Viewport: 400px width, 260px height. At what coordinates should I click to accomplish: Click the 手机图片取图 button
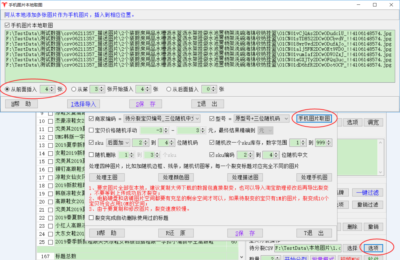pyautogui.click(x=314, y=119)
